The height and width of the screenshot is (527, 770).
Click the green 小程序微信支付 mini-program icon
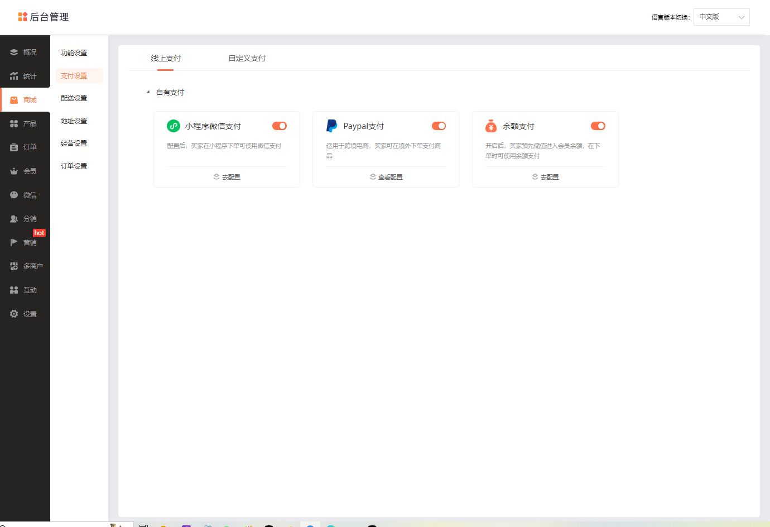point(174,126)
